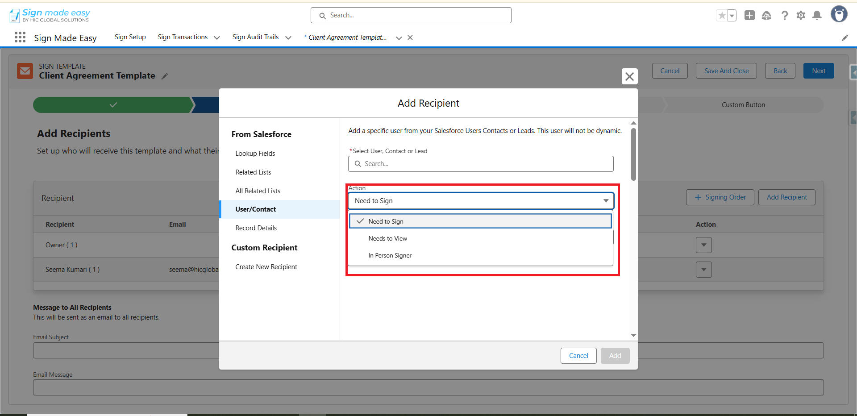Click the user profile avatar
Image resolution: width=857 pixels, height=416 pixels.
coord(839,14)
